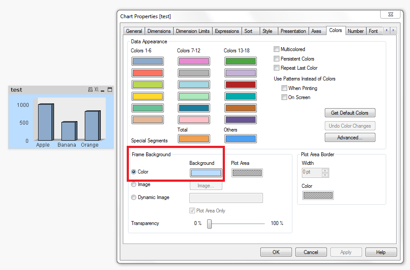This screenshot has height=270, width=410.
Task: Click the green swatch in Colors 13-18
Action: pyautogui.click(x=240, y=61)
